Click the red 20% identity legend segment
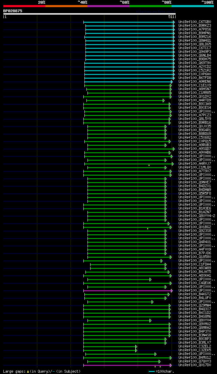The width and height of the screenshot is (217, 374). click(x=24, y=6)
